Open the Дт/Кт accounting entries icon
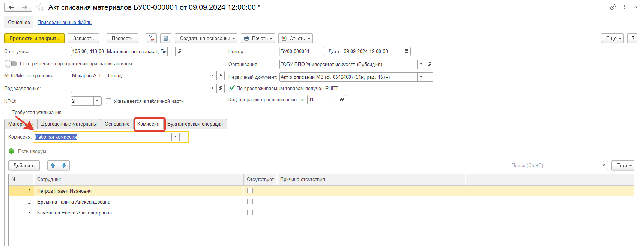This screenshot has height=246, width=637. [151, 39]
